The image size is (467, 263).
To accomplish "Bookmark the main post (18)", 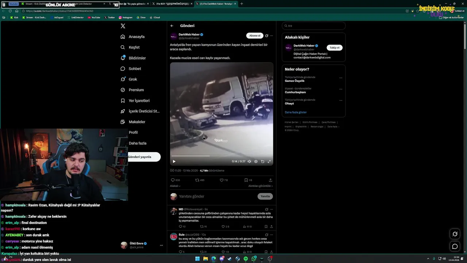I will pos(248,180).
